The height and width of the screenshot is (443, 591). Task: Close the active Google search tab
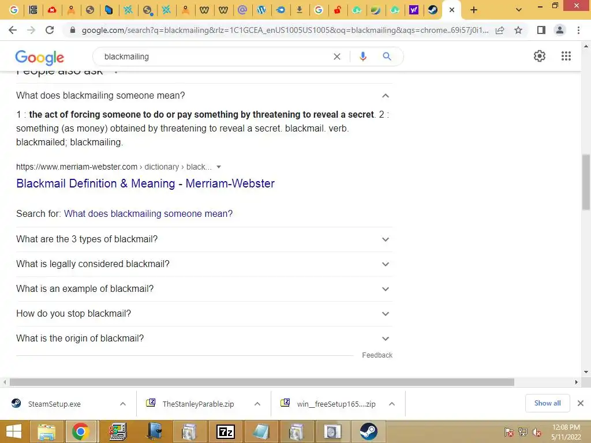452,10
